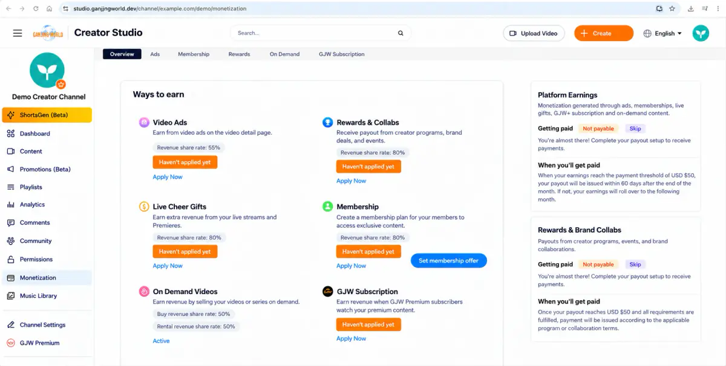
Task: Click the Membership green person icon
Action: click(327, 207)
